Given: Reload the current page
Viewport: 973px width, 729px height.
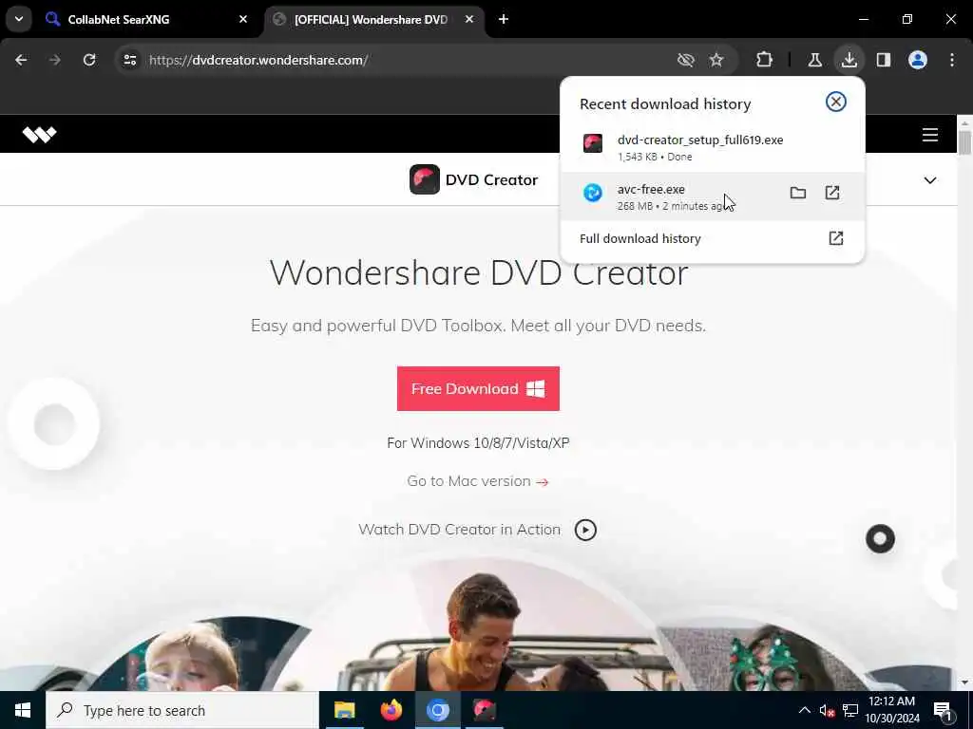Looking at the screenshot, I should tap(89, 60).
